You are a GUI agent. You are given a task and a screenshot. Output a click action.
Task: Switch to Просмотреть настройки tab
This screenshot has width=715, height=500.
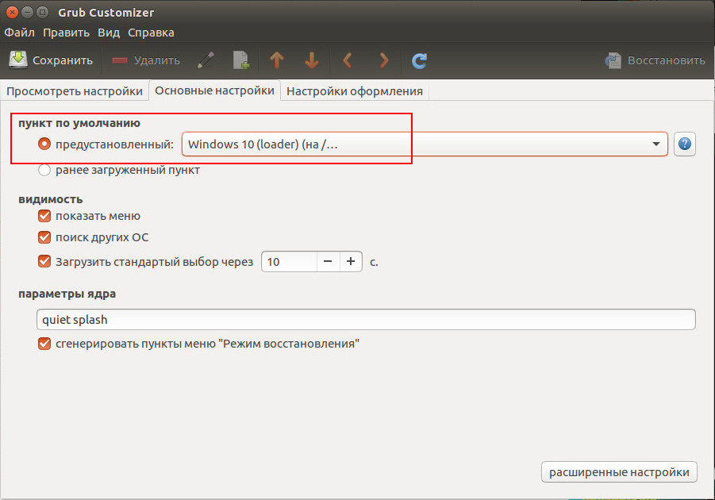[x=75, y=91]
